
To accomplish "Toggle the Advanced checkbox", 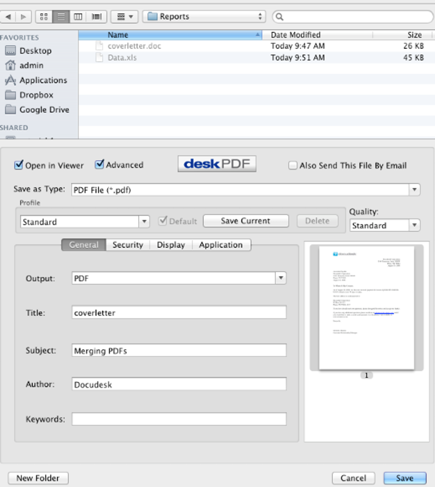I will click(99, 164).
